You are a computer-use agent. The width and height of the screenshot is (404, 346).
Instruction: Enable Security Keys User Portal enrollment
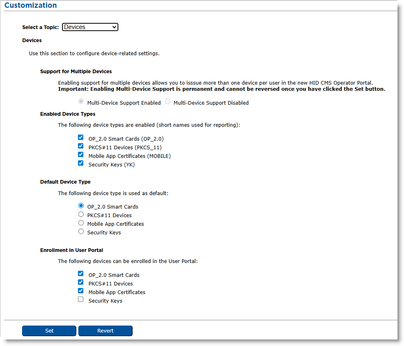pyautogui.click(x=81, y=299)
